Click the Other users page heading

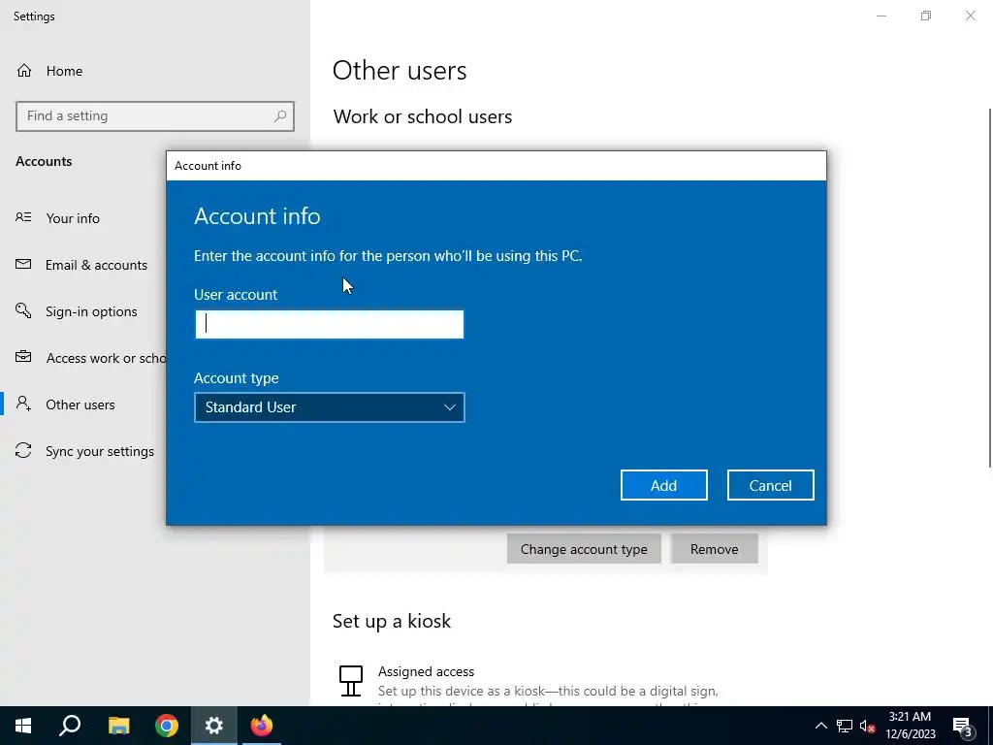400,70
